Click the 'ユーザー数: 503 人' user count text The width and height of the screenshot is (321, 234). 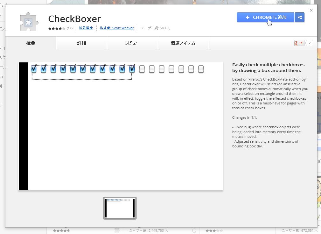pyautogui.click(x=155, y=28)
